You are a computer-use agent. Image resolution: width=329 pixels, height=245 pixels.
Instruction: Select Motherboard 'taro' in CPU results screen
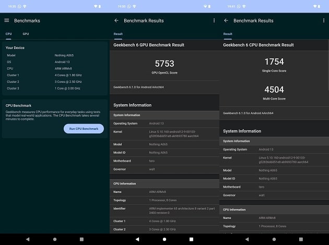pos(262,187)
